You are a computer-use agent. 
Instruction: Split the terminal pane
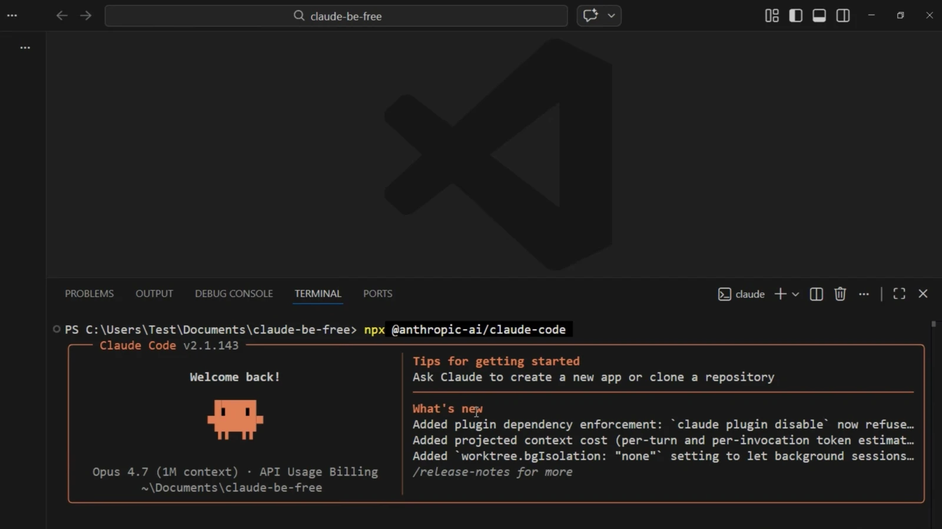[816, 294]
